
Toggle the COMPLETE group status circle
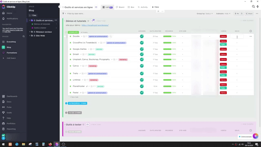pos(66,32)
